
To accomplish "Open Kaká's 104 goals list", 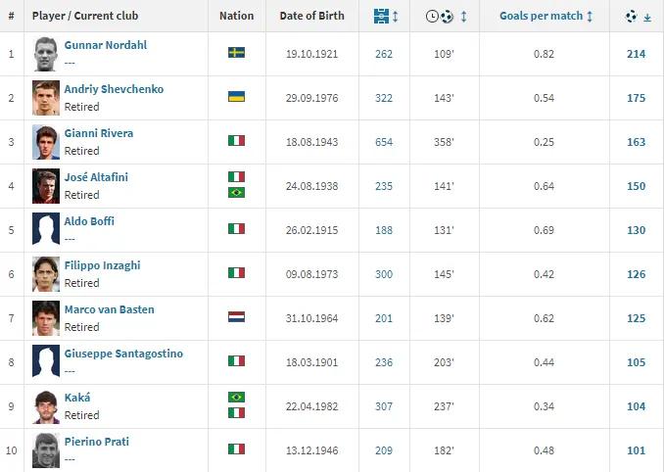I will pos(636,406).
